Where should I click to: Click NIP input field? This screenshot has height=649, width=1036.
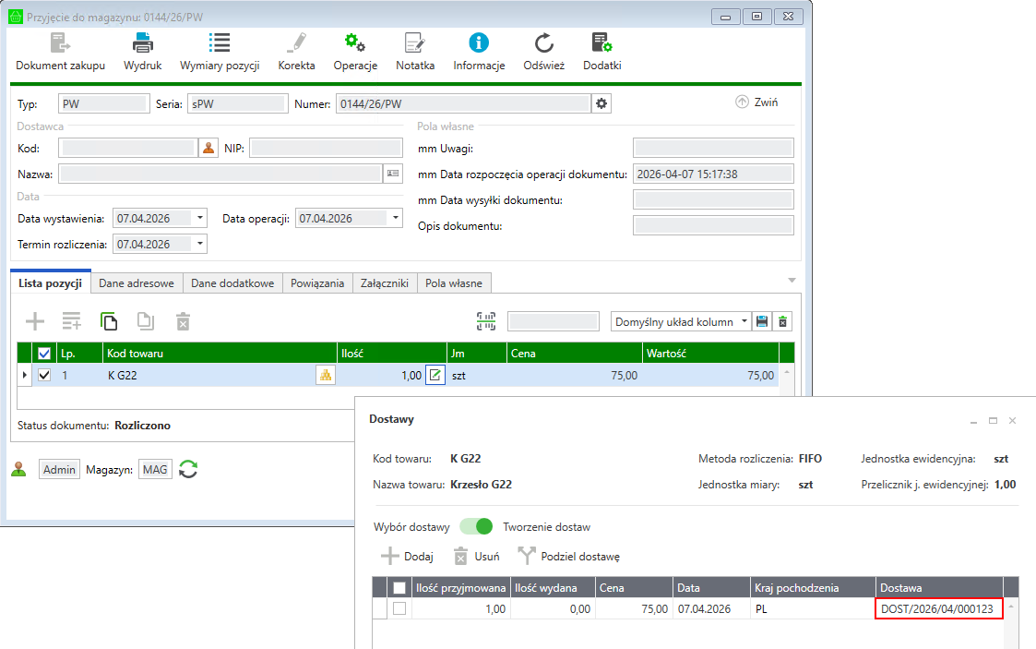[x=327, y=148]
